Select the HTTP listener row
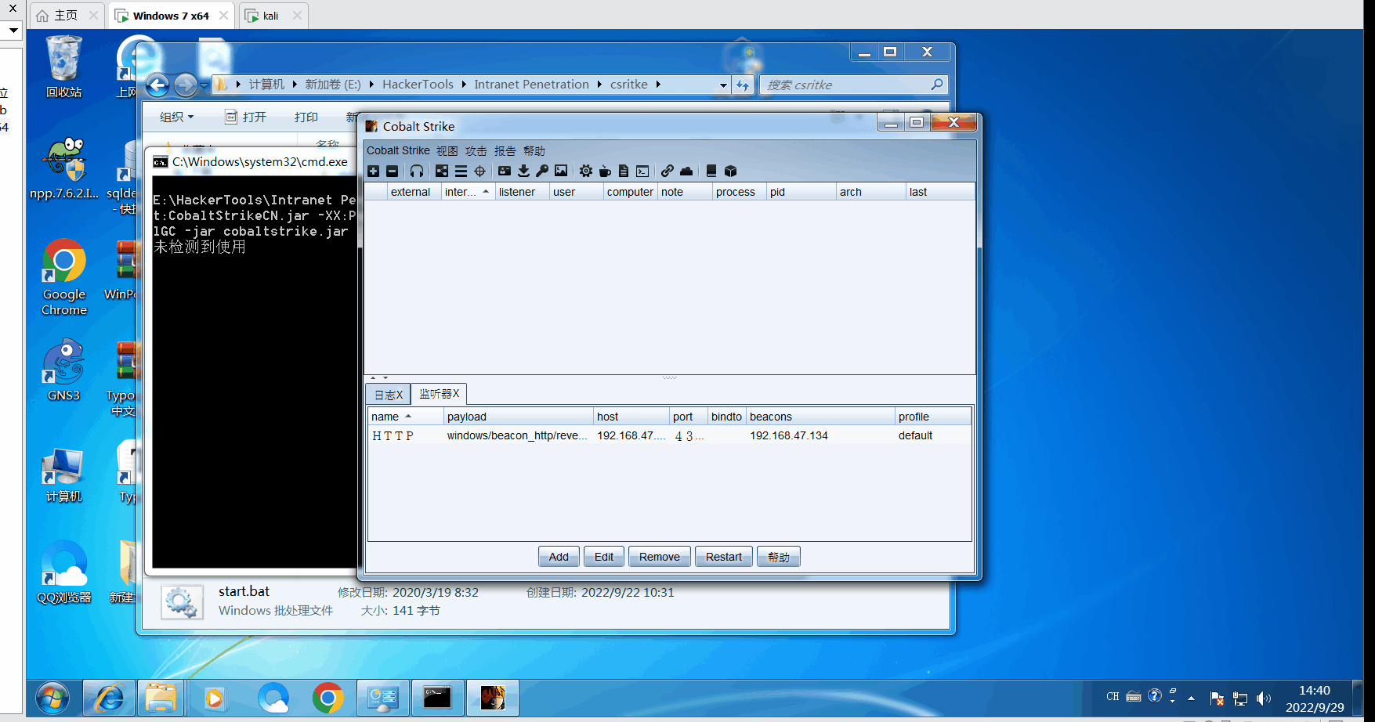The image size is (1375, 722). pyautogui.click(x=670, y=435)
